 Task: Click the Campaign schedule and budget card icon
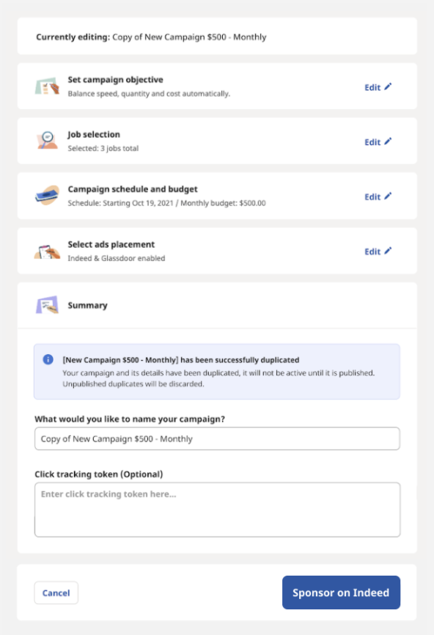[48, 196]
